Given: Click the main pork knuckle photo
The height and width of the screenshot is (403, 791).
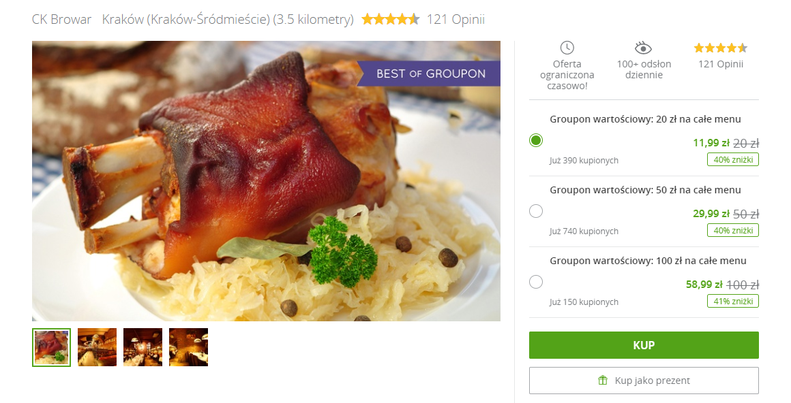Looking at the screenshot, I should (267, 181).
